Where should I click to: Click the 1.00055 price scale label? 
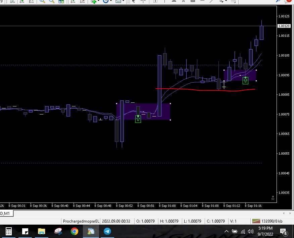(x=284, y=154)
